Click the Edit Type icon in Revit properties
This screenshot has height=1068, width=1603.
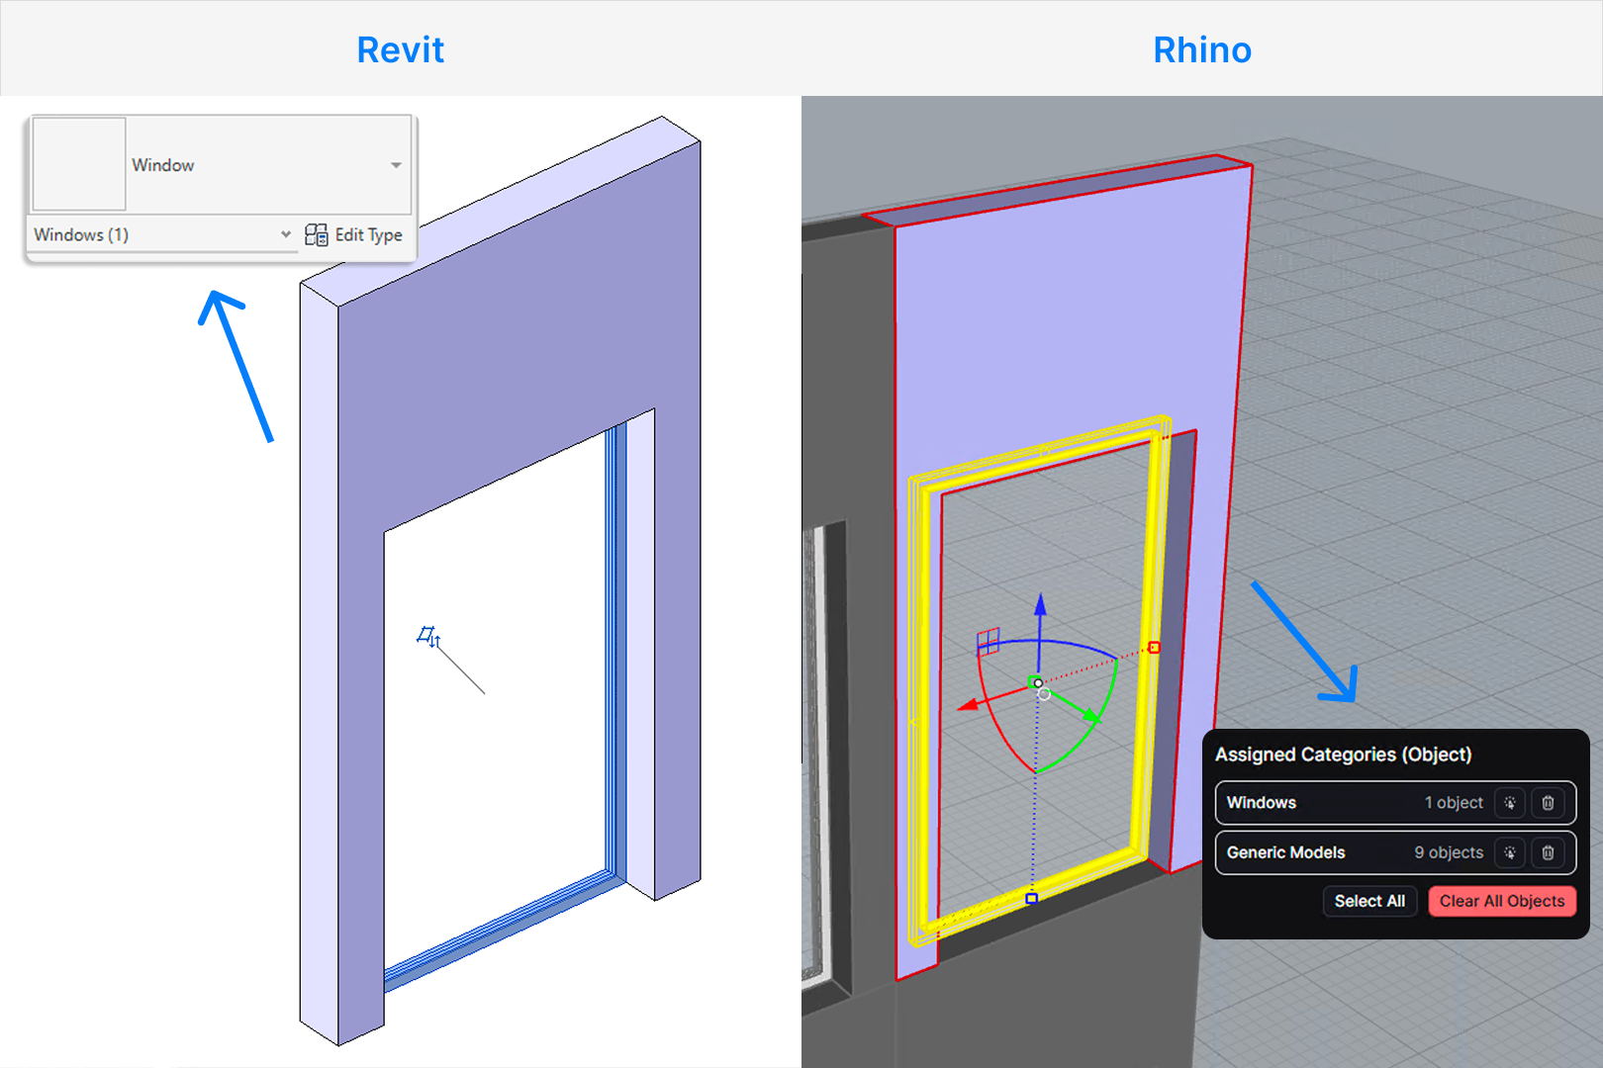tap(319, 234)
